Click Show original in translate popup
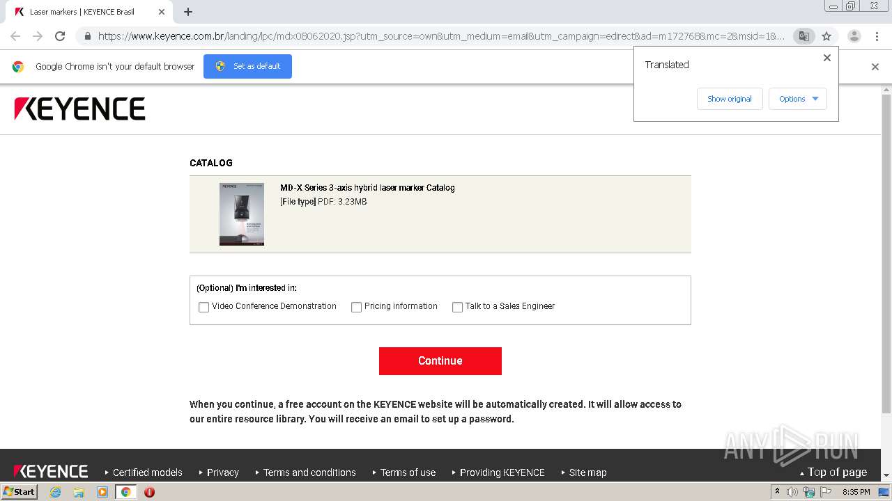Screen dimensions: 892x501 (x=730, y=99)
